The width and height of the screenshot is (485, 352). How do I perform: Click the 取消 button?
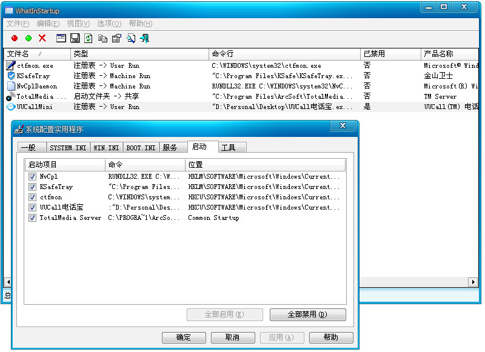(x=233, y=337)
